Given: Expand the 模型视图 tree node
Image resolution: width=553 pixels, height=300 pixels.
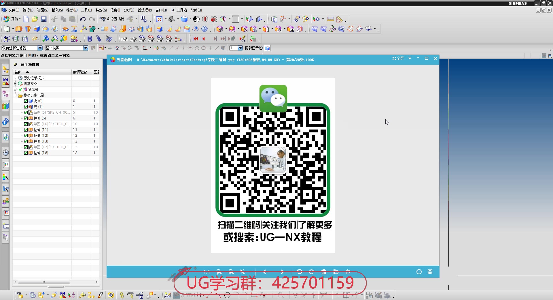Looking at the screenshot, I should [x=15, y=84].
